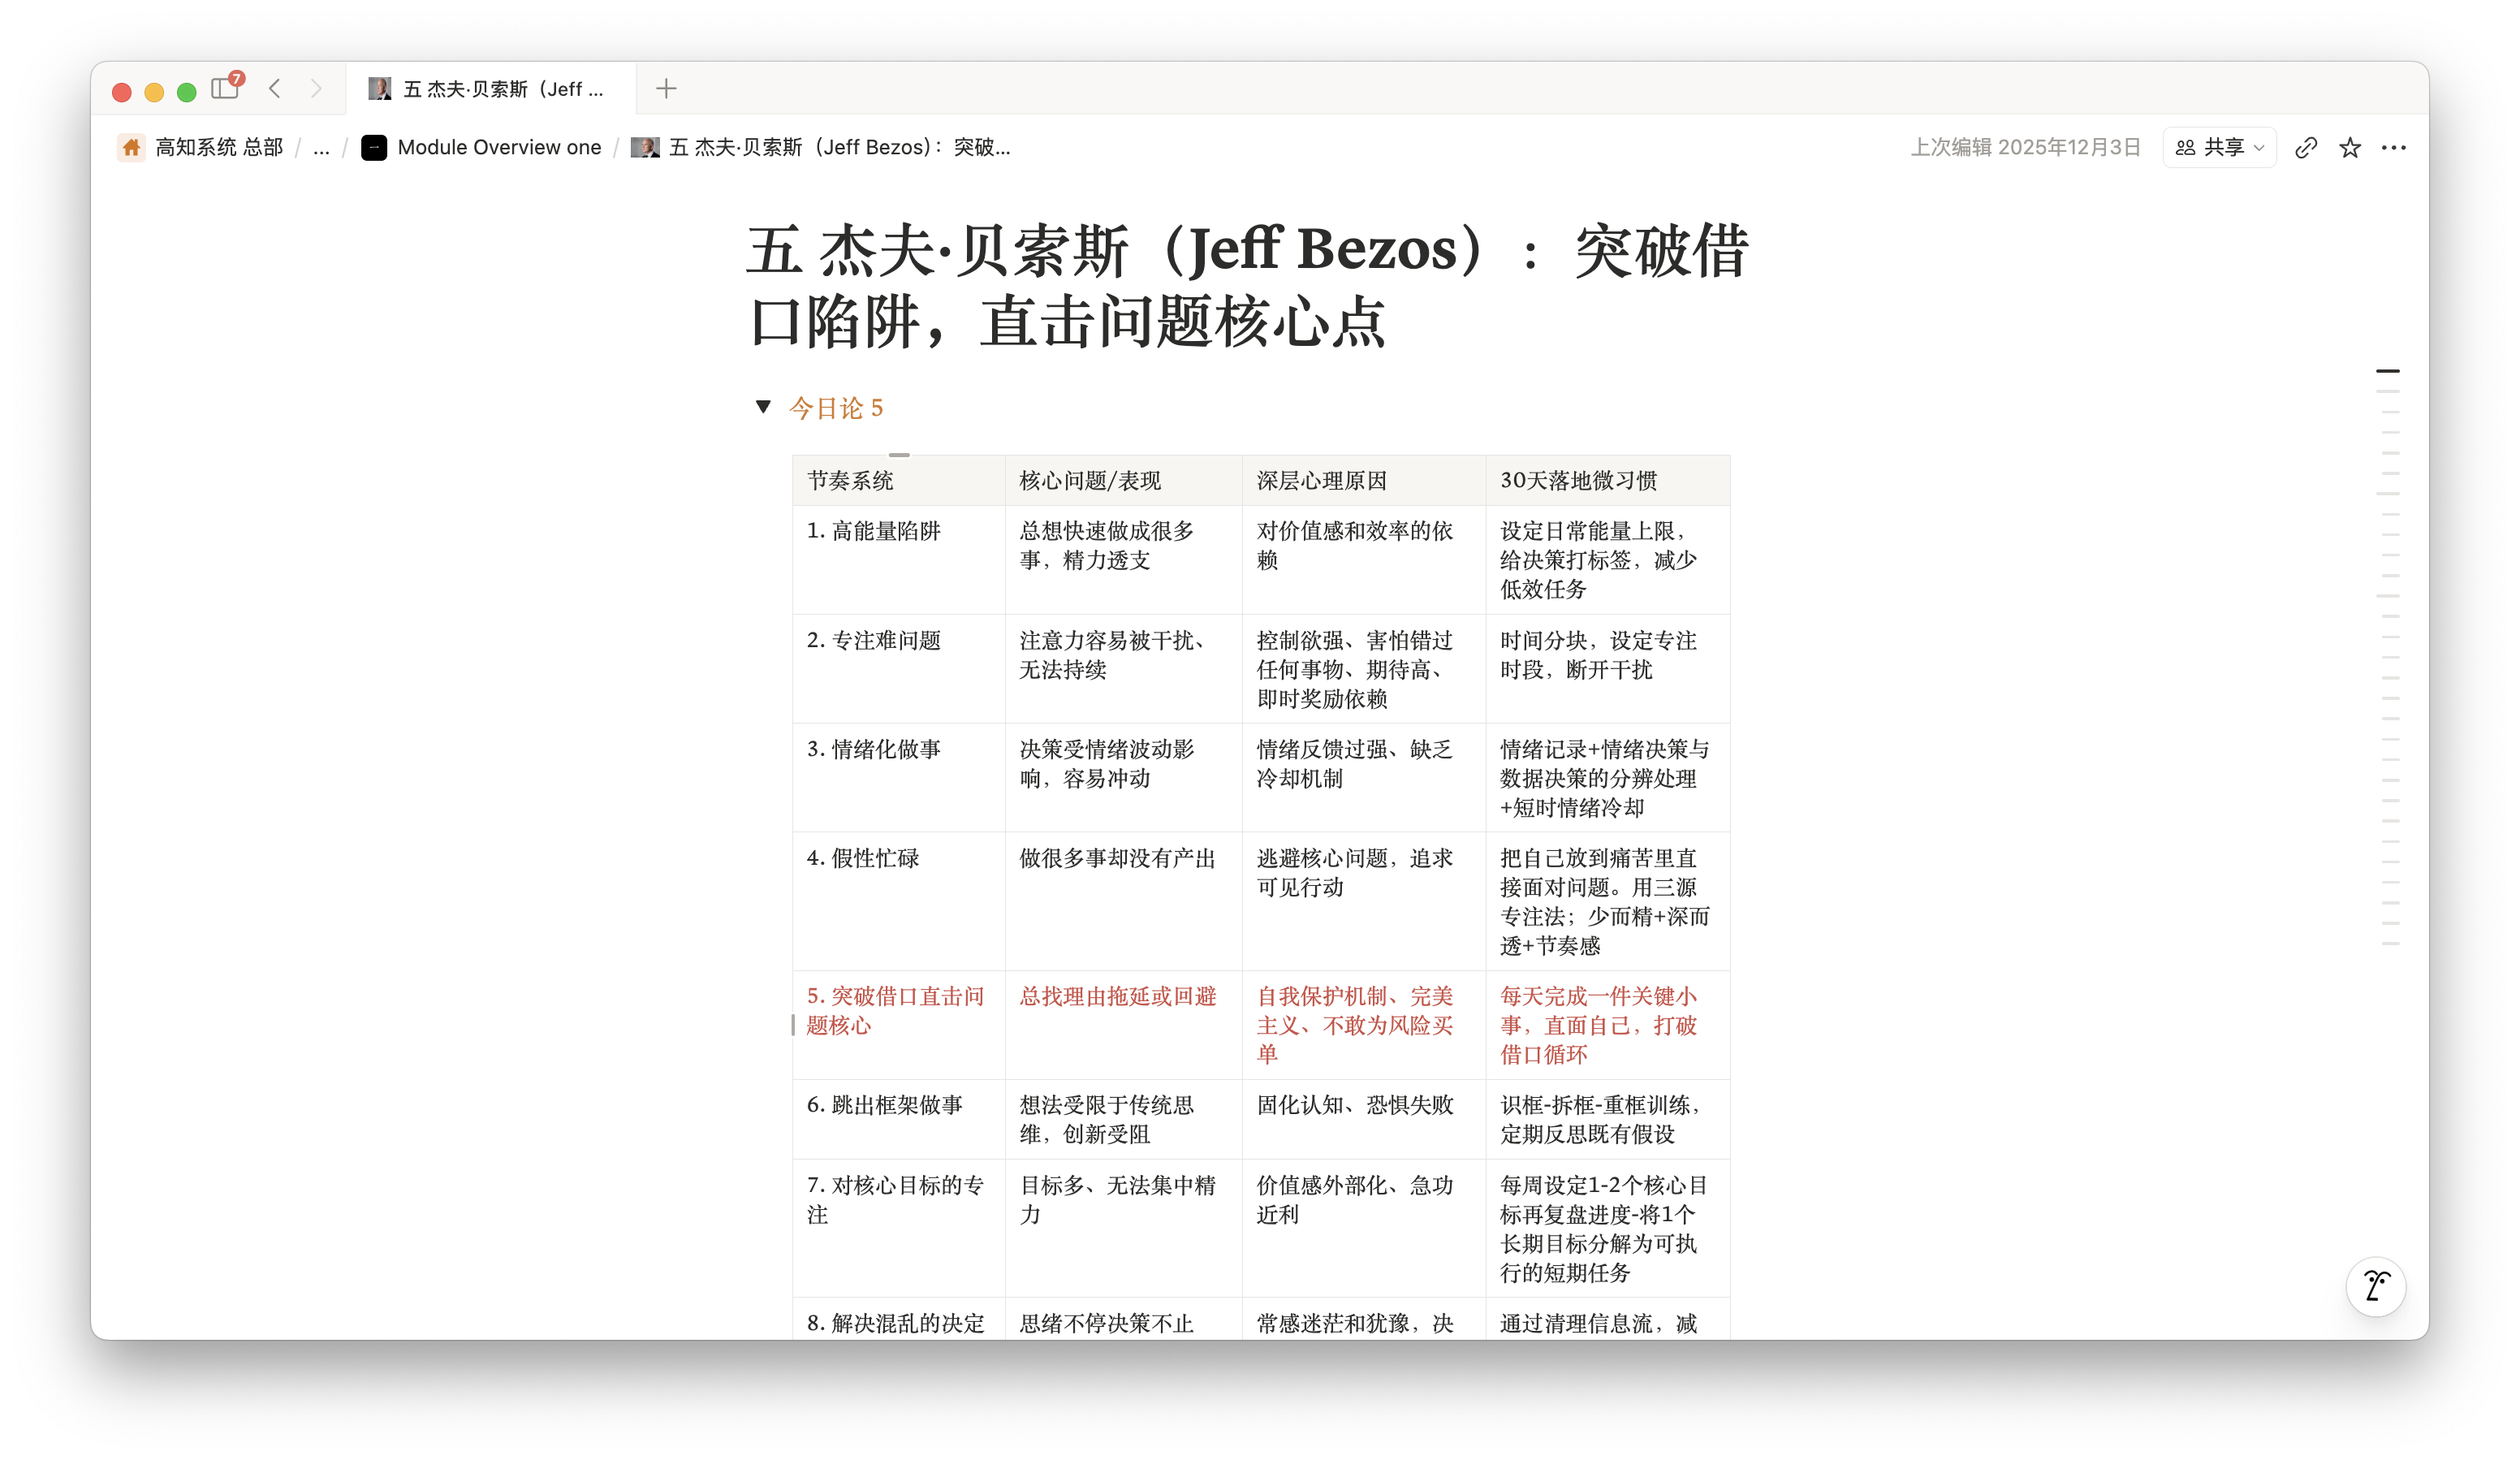Click cell 价值感外部化、急功近利
2520x1460 pixels.
tap(1364, 1228)
